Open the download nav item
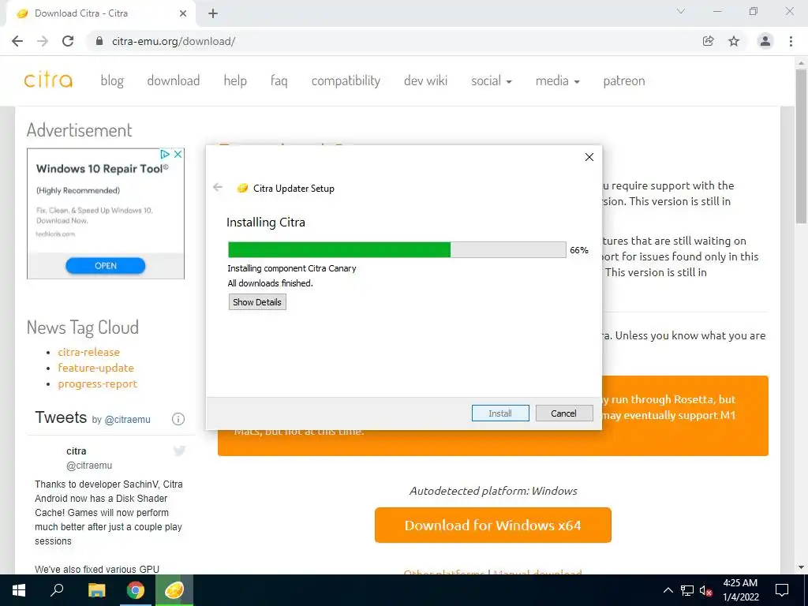This screenshot has height=606, width=808. point(173,81)
